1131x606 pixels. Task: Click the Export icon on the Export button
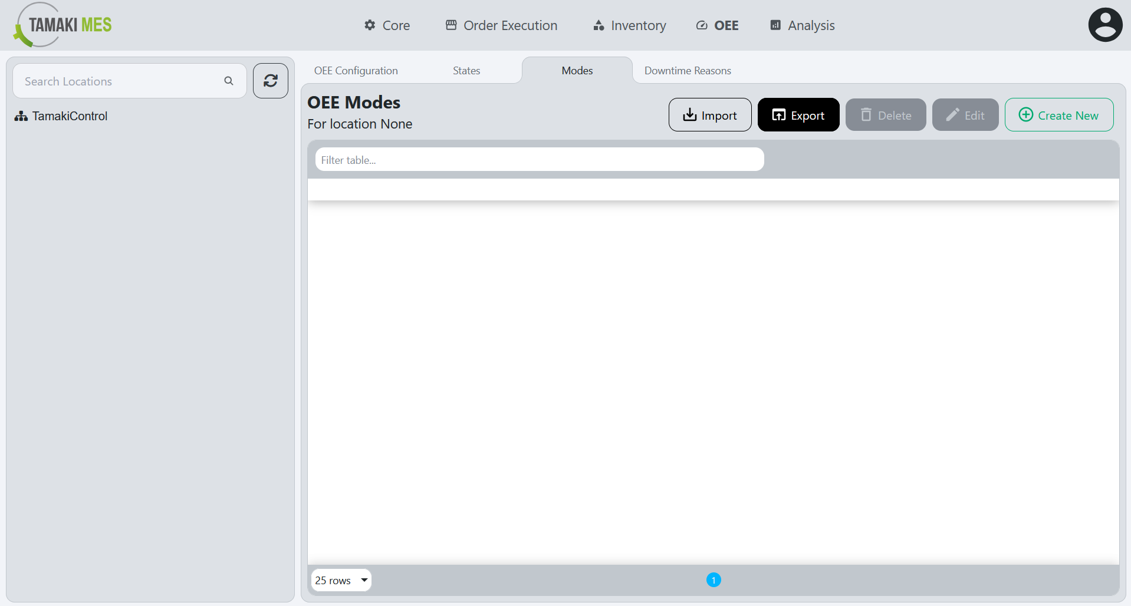(x=780, y=114)
